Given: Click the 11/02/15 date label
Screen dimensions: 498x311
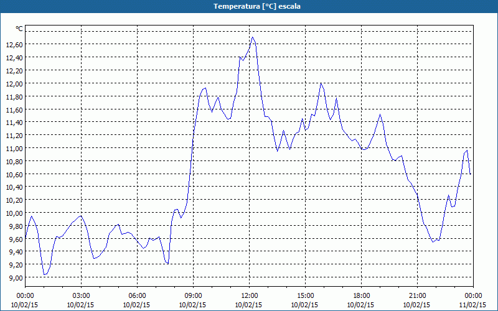Looking at the screenshot, I should pos(473,305).
